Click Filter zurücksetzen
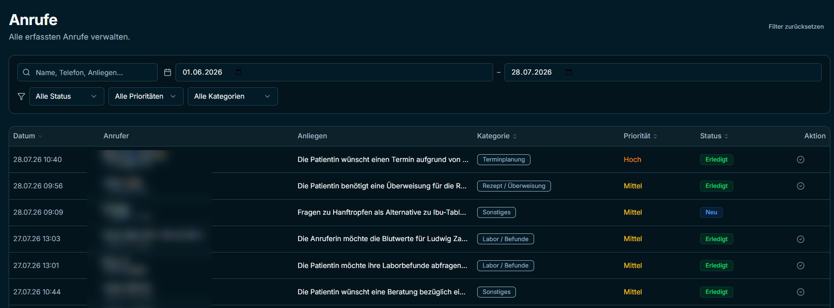This screenshot has width=834, height=308. pyautogui.click(x=796, y=27)
